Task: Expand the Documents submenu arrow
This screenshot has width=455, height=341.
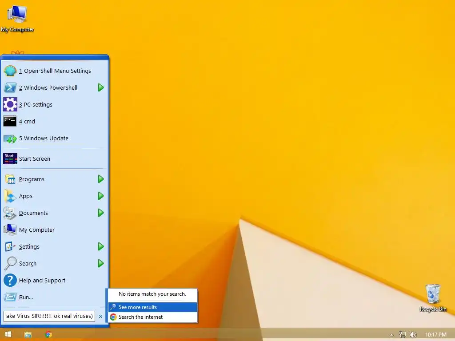Action: click(101, 213)
